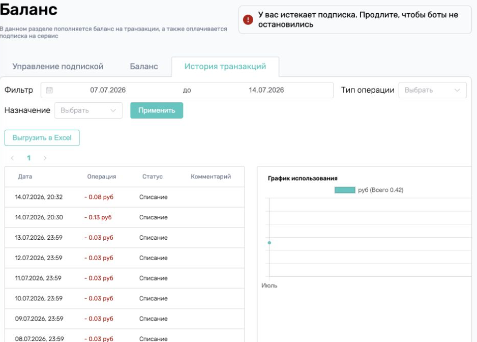Open the Тип операции dropdown
The image size is (477, 342).
point(432,90)
